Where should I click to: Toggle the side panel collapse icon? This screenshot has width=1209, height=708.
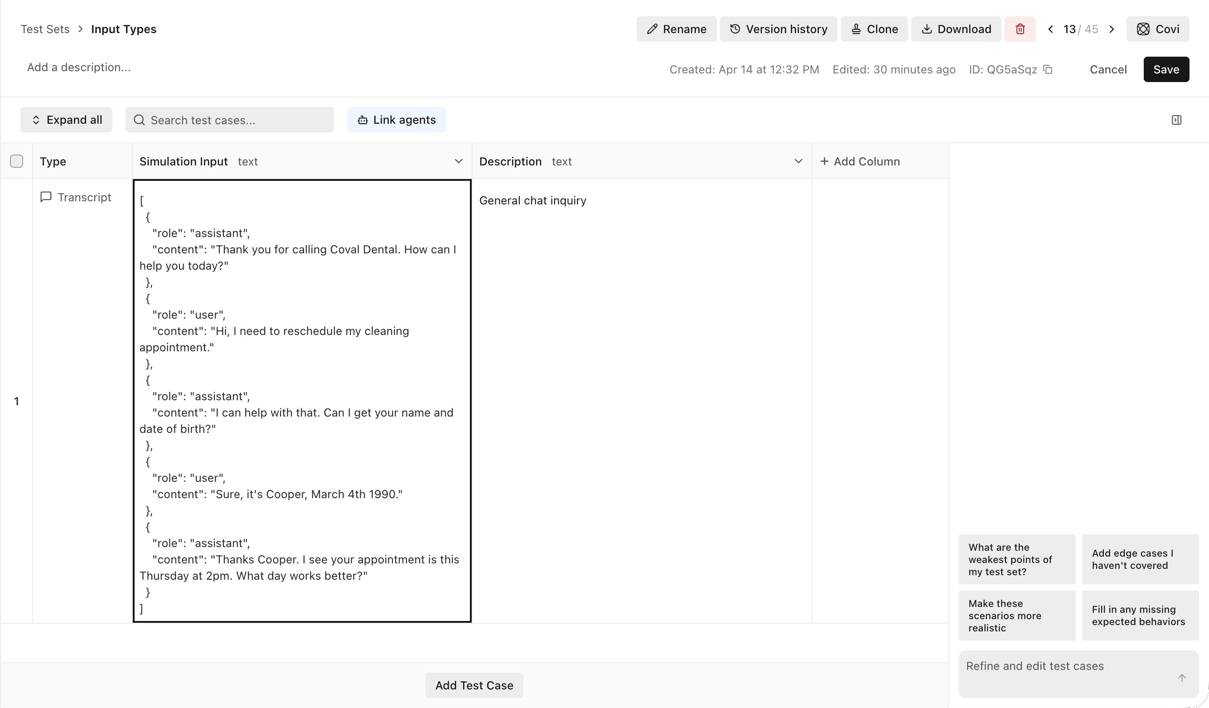click(1176, 120)
